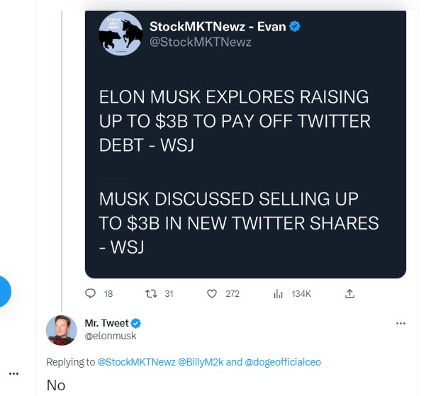This screenshot has height=396, width=426.
Task: Click StockMKTNewz verified badge
Action: (x=294, y=26)
